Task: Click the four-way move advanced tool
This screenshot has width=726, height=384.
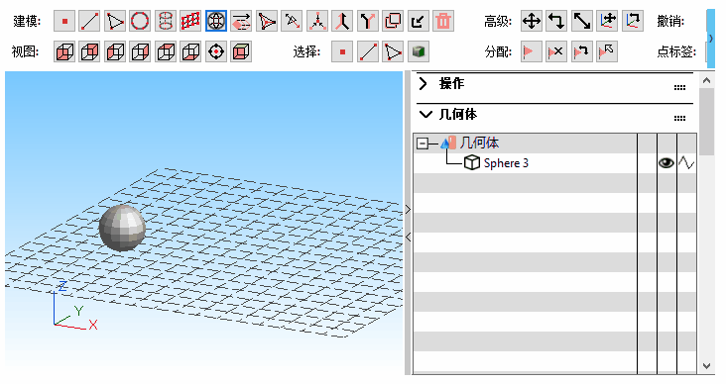Action: pyautogui.click(x=532, y=21)
